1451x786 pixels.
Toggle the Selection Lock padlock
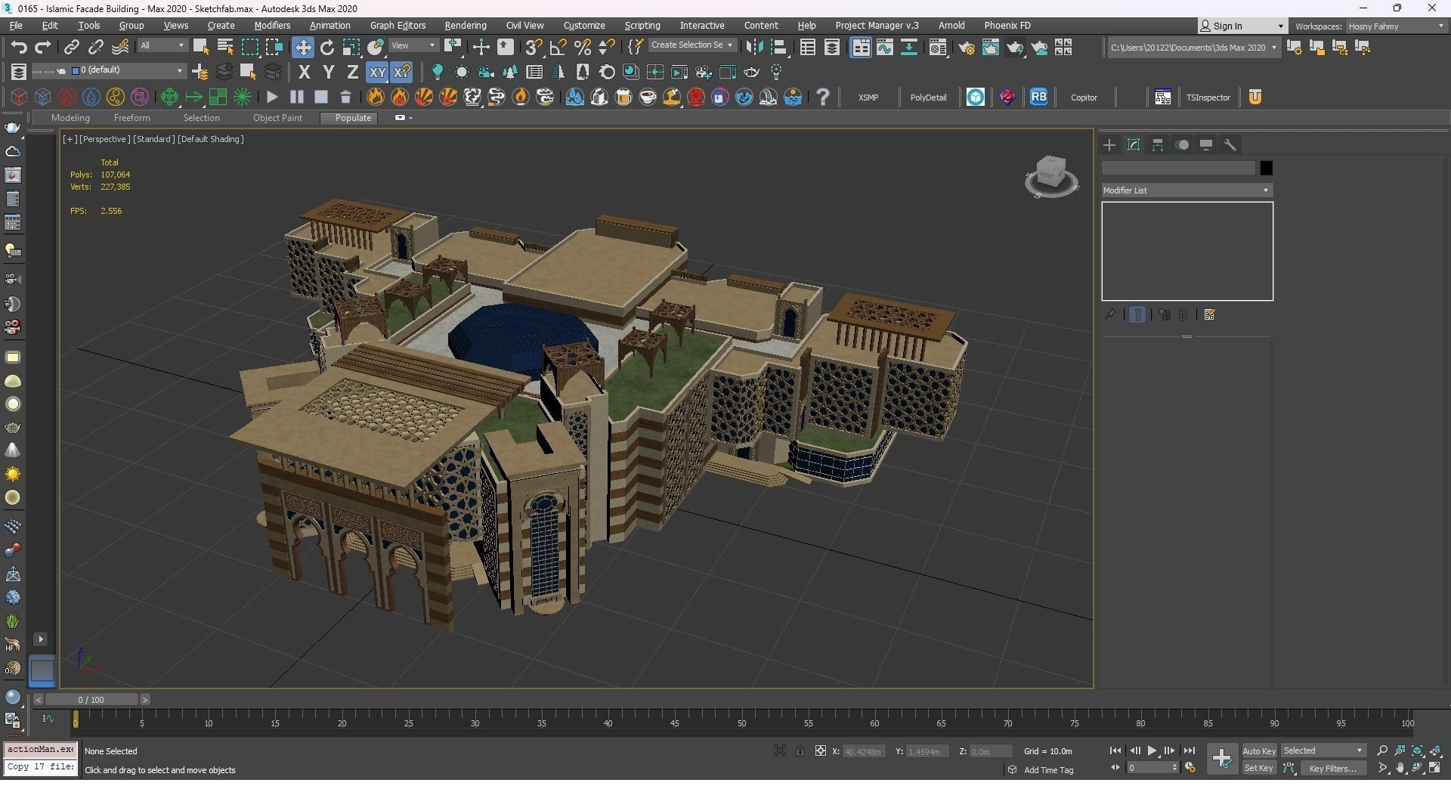tap(800, 750)
